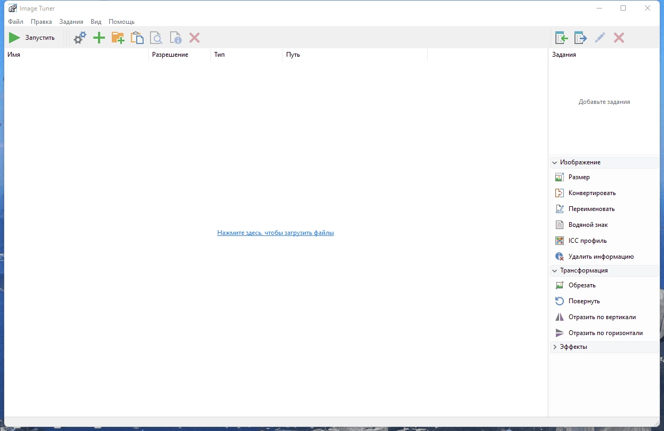664x431 pixels.
Task: Click the Водяной знак task icon
Action: pos(559,225)
